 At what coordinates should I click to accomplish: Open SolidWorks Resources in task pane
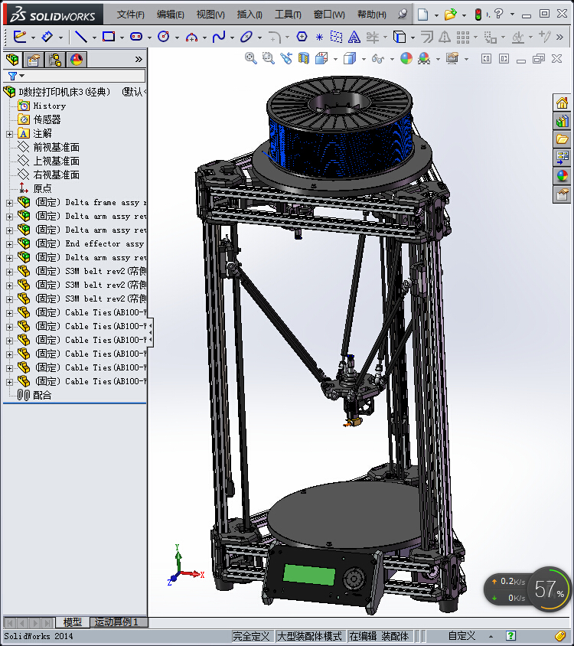coord(562,103)
